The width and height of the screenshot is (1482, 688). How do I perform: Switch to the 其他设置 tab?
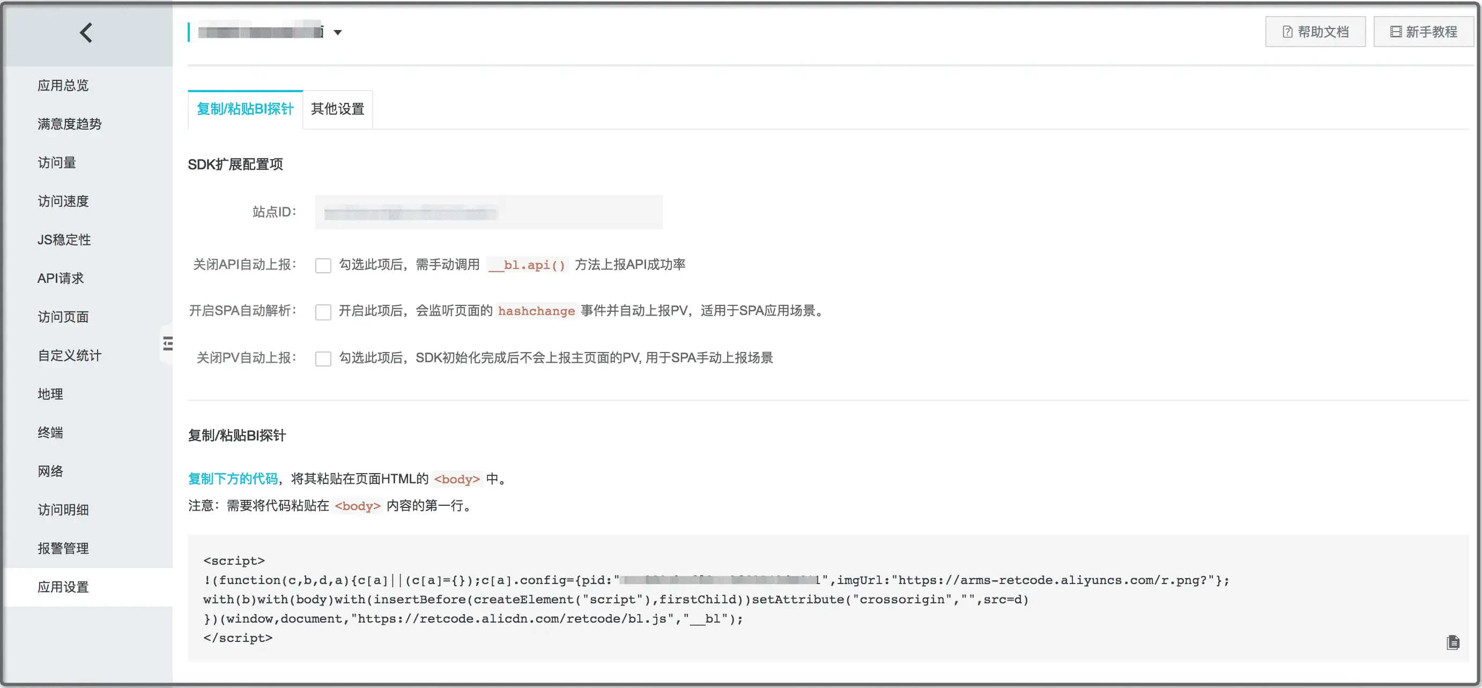click(x=338, y=109)
